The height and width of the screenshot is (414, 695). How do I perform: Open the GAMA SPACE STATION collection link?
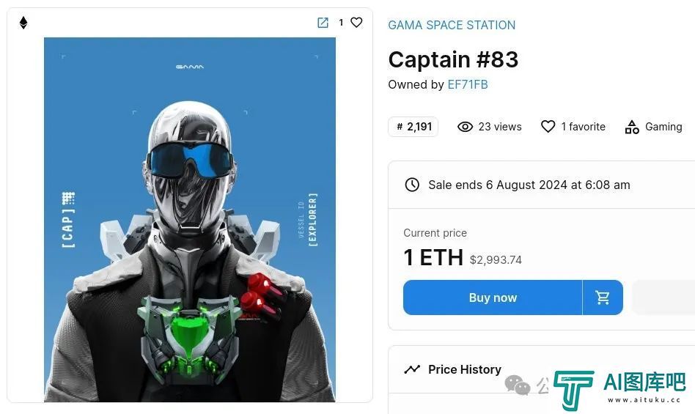point(452,25)
